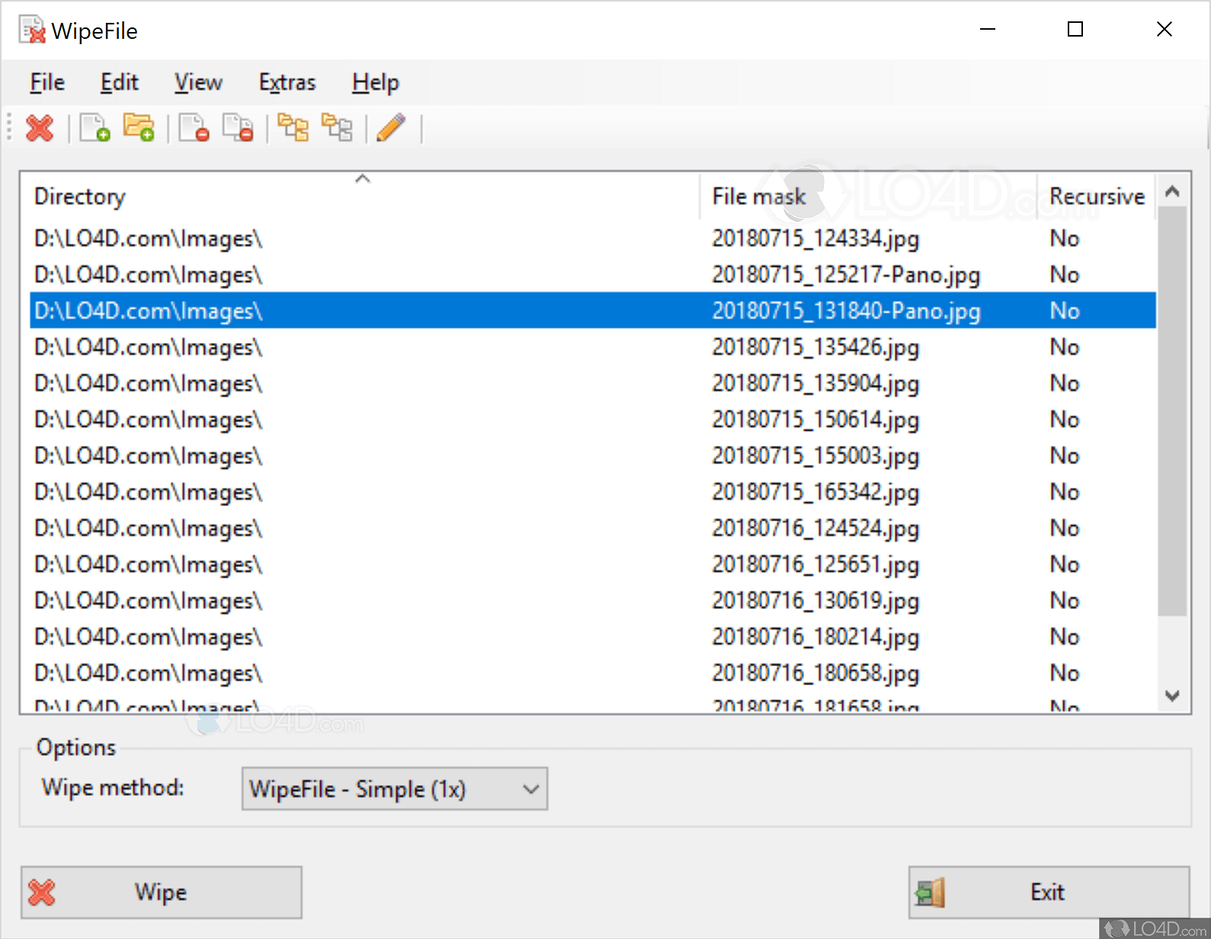Sort by the File mask column header
The height and width of the screenshot is (939, 1211).
point(868,197)
